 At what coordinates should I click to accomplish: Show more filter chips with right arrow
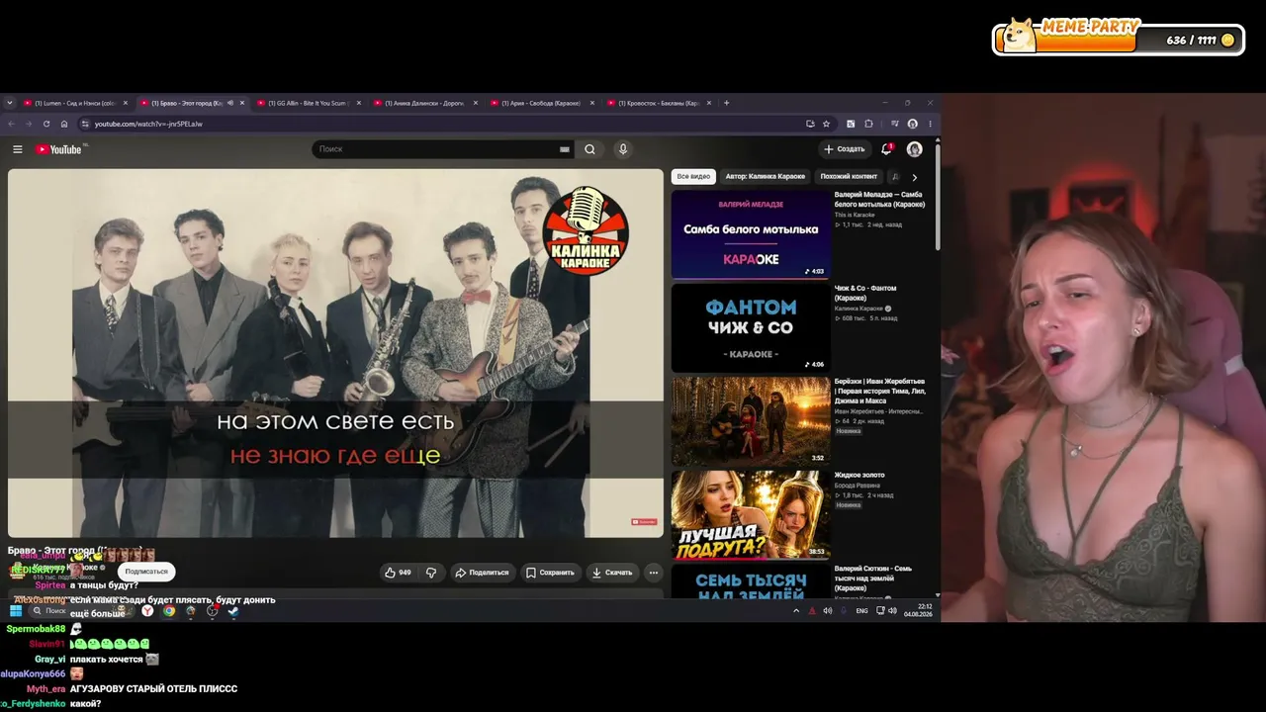click(x=914, y=177)
